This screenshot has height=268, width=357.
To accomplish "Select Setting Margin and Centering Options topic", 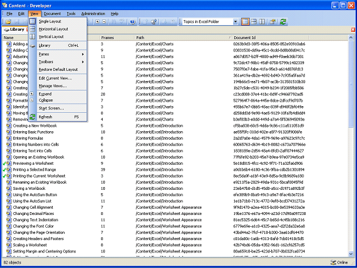I will click(45, 251).
